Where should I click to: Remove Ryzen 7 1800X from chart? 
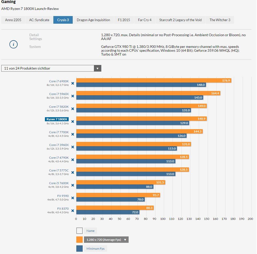(x=73, y=122)
